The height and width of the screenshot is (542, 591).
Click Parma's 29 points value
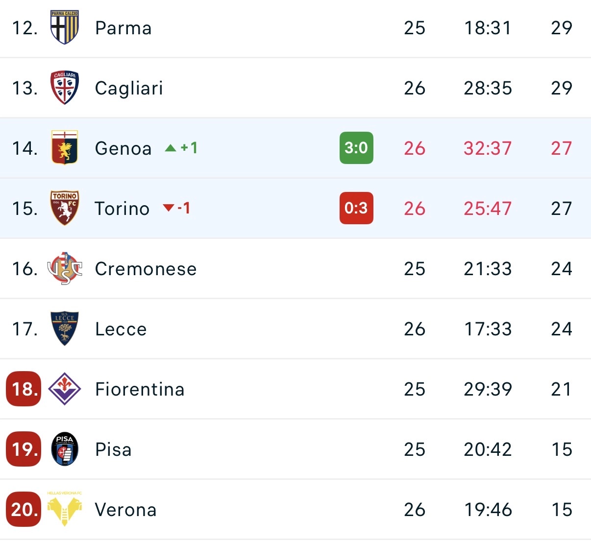562,28
